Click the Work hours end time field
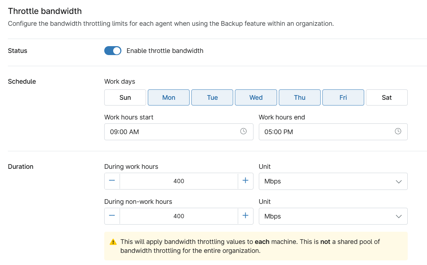This screenshot has height=265, width=427. click(x=325, y=132)
